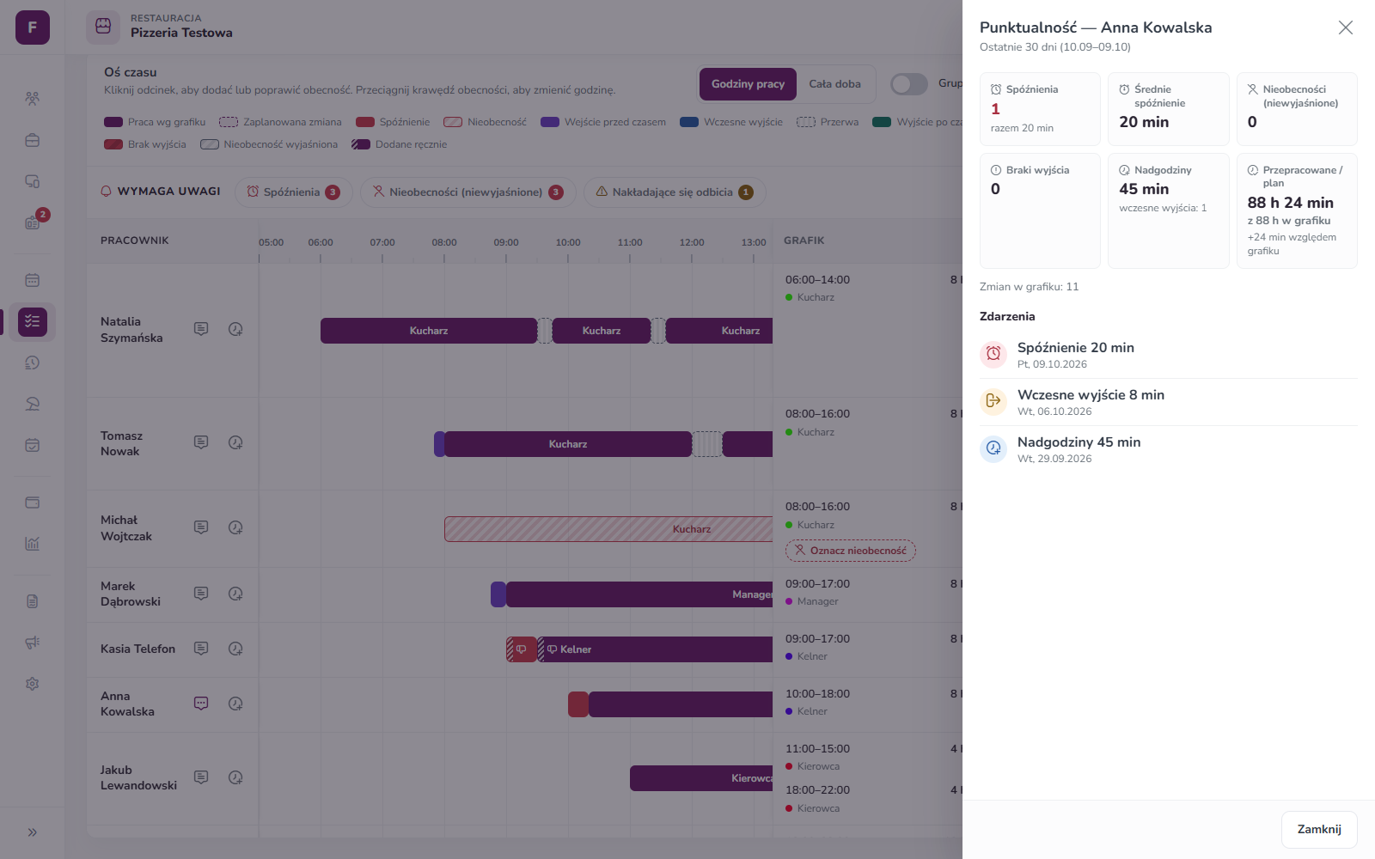Image resolution: width=1375 pixels, height=859 pixels.
Task: Filter by Nieobecności (niewyjaśnione) chip
Action: pos(467,192)
